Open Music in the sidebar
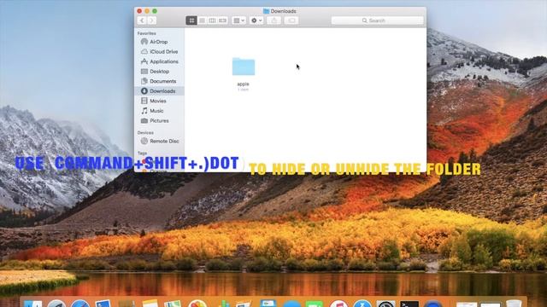Screen dimensions: 547x307 click(x=159, y=111)
